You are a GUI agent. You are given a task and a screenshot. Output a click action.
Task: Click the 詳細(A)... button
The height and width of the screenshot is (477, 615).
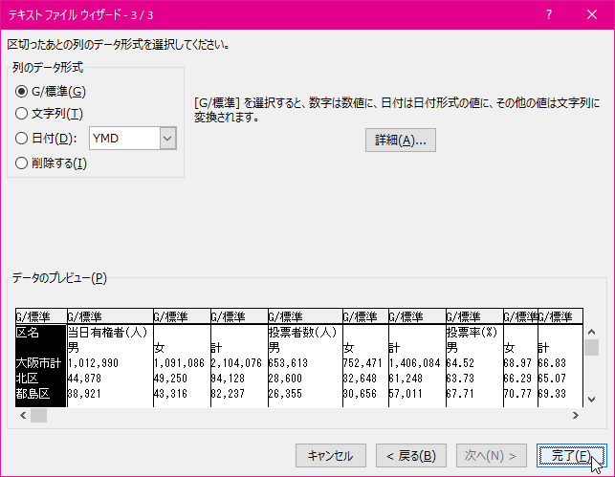pyautogui.click(x=400, y=140)
